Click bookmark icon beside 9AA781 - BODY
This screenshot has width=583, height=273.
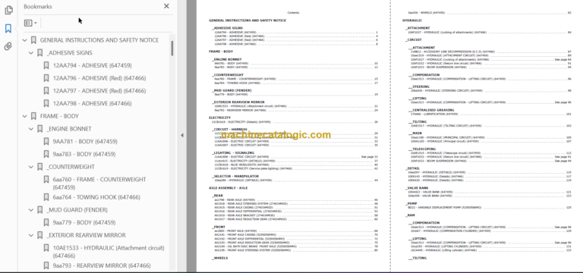pyautogui.click(x=46, y=142)
